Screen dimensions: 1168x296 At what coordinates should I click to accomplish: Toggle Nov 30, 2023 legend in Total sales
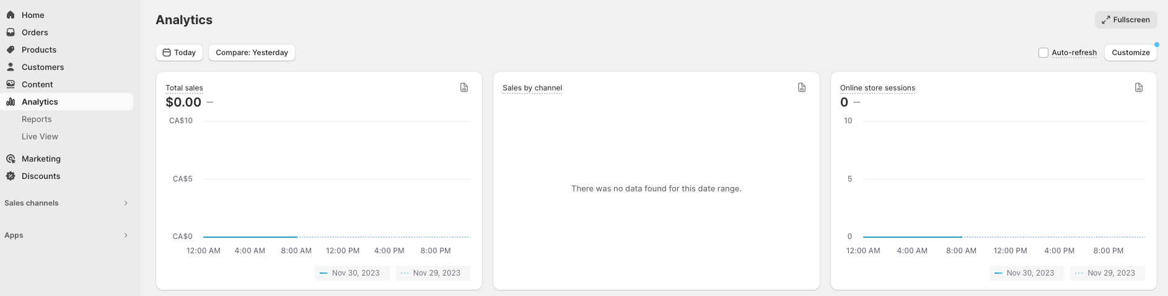point(351,273)
